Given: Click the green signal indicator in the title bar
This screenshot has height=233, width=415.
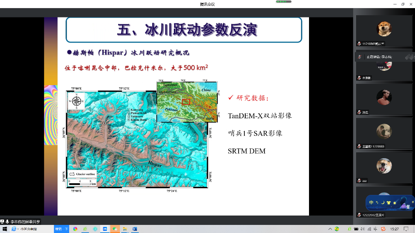Looking at the screenshot, I should [x=283, y=2].
